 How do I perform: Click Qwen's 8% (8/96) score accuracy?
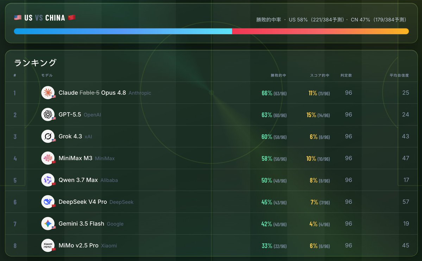click(x=320, y=181)
